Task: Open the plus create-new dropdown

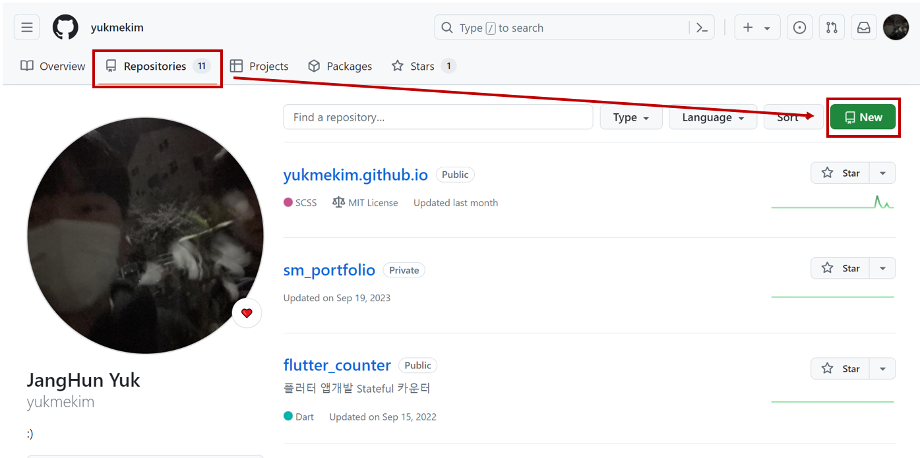Action: (756, 28)
